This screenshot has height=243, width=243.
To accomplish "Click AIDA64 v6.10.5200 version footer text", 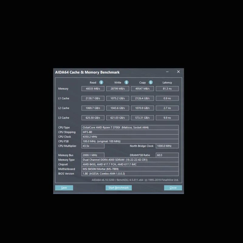I will pyautogui.click(x=135, y=180).
